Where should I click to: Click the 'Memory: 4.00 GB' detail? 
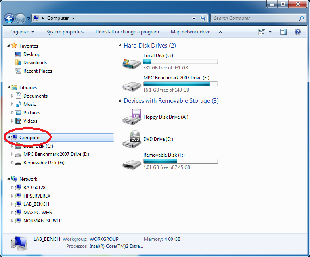click(162, 239)
